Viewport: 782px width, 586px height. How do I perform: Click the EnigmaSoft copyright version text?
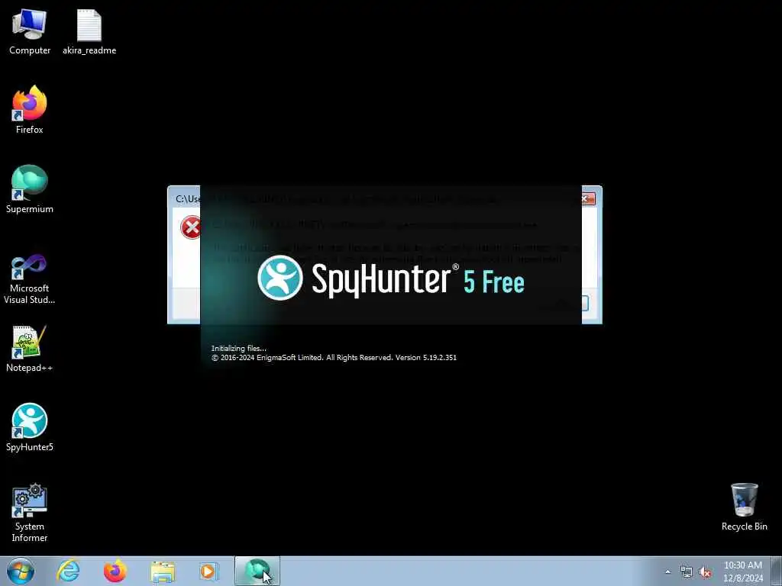click(334, 358)
